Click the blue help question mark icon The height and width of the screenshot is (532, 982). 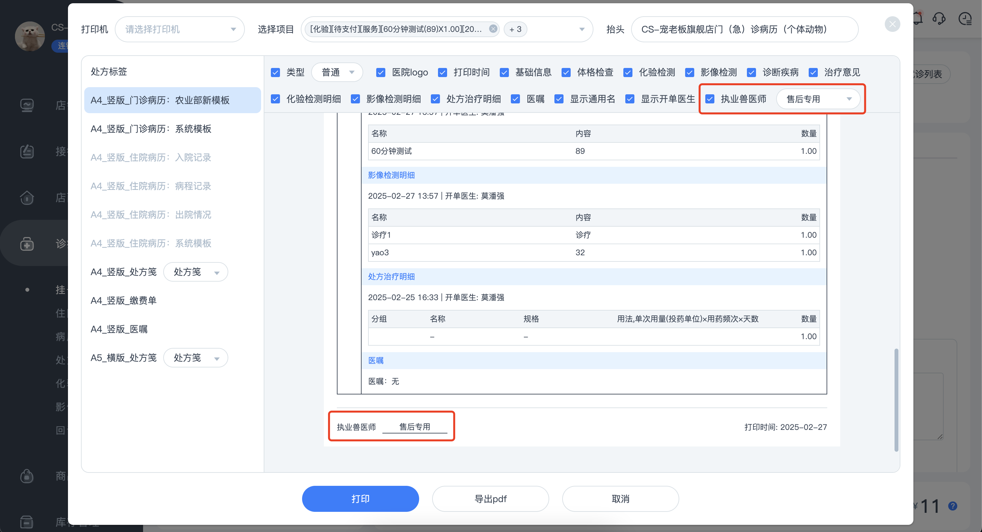(952, 506)
